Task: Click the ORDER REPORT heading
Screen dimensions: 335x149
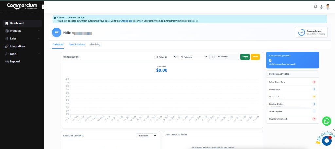Action: [71, 57]
